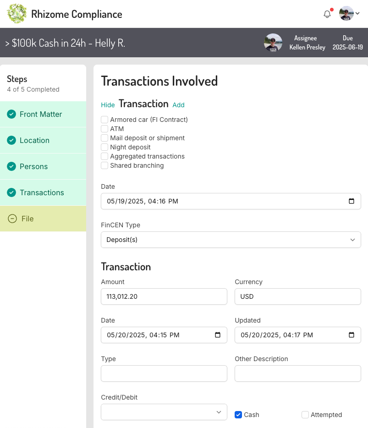Click the Other Description field
Image resolution: width=368 pixels, height=428 pixels.
tap(298, 373)
